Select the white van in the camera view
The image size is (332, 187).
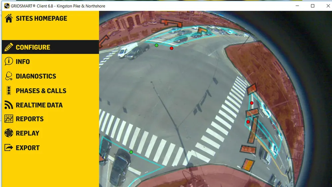coord(127,50)
